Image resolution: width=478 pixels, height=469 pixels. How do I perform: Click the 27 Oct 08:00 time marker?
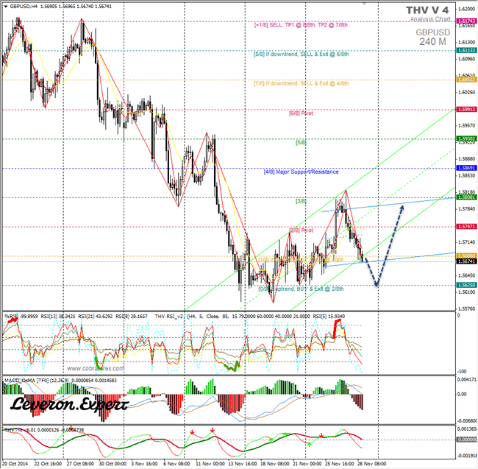click(79, 465)
